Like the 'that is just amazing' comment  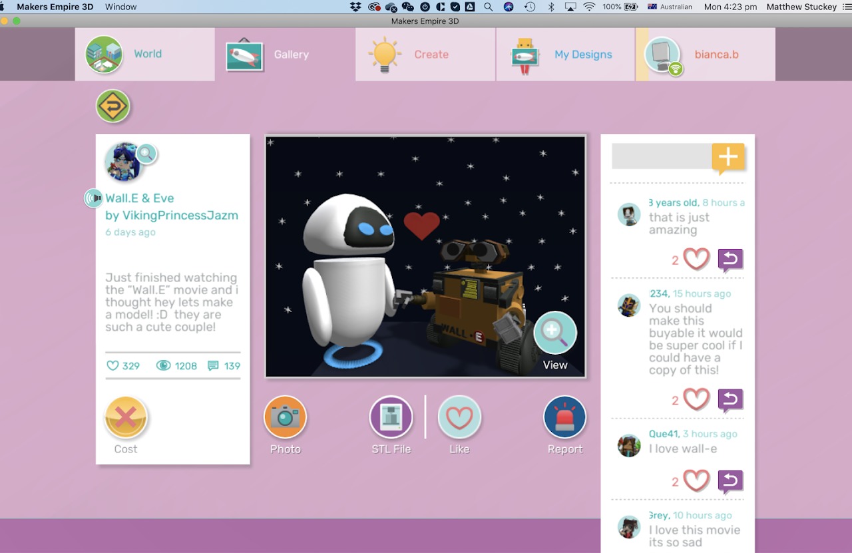click(x=696, y=259)
